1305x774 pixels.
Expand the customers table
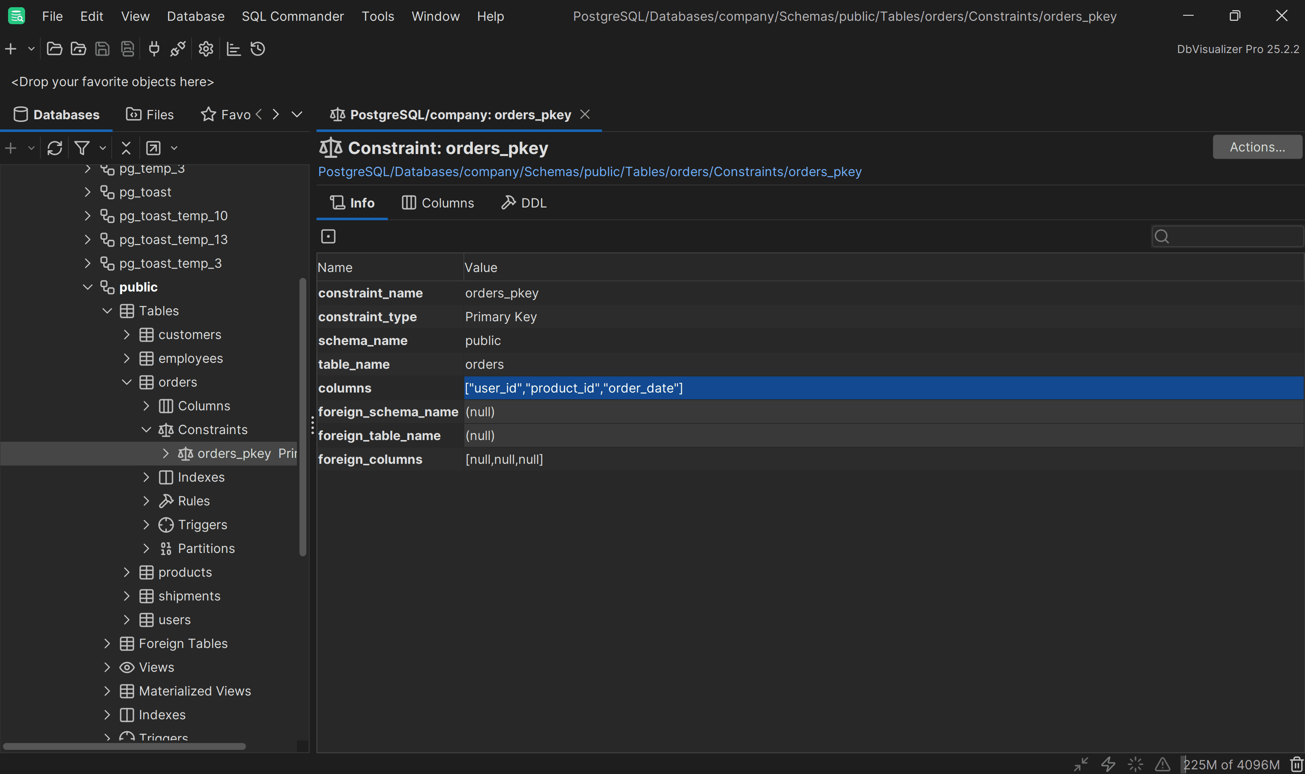[x=126, y=335]
